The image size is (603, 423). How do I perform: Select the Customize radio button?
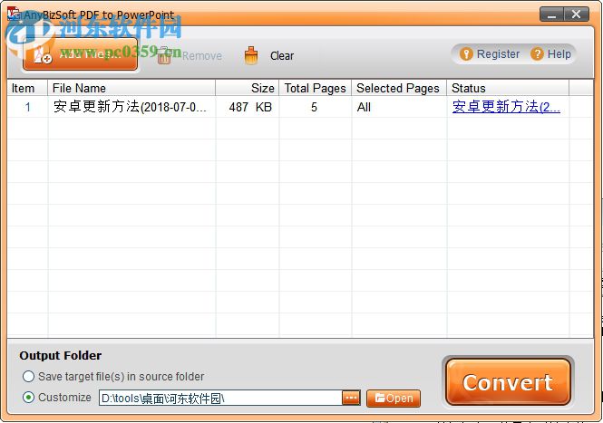point(28,398)
